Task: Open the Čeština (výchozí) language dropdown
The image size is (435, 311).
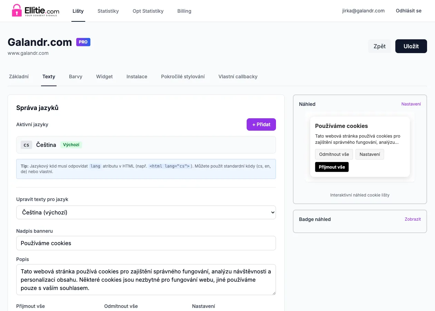Action: [146, 212]
